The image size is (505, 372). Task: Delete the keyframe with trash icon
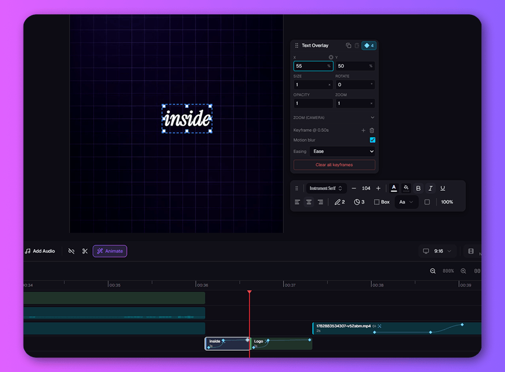(372, 130)
